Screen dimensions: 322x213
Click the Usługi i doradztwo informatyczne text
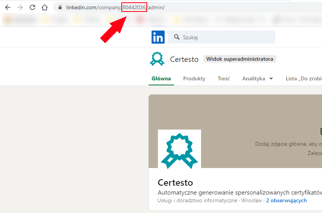(197, 200)
